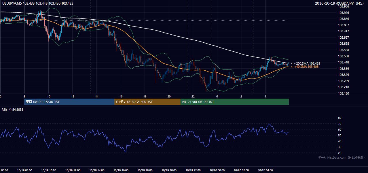Click the HistData.com data credit text
The image size is (368, 173).
(342, 158)
